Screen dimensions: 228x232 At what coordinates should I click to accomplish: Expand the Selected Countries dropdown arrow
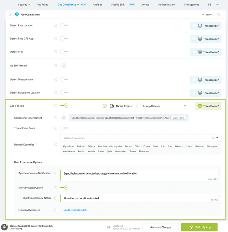click(x=218, y=138)
